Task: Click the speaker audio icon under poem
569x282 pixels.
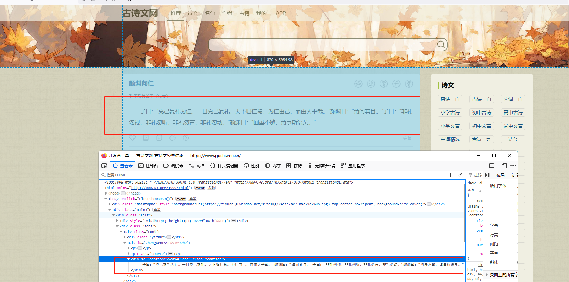Action: 172,138
